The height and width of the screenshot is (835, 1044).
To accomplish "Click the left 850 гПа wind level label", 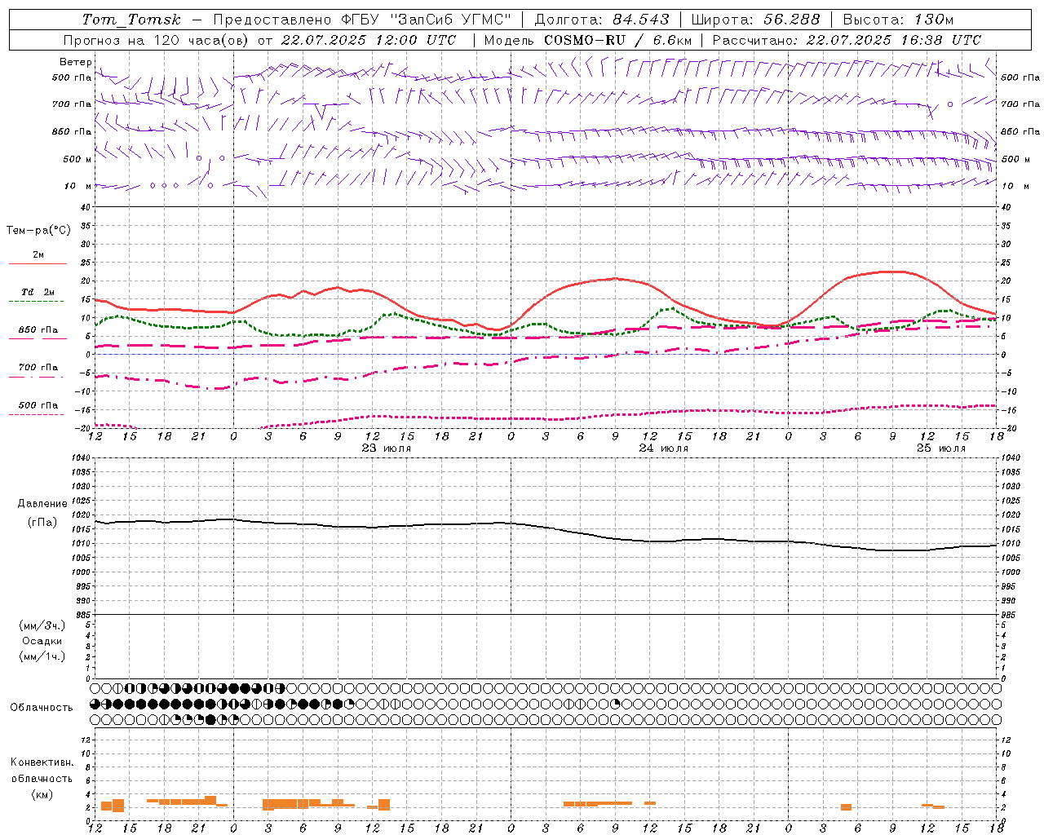I will pyautogui.click(x=72, y=131).
